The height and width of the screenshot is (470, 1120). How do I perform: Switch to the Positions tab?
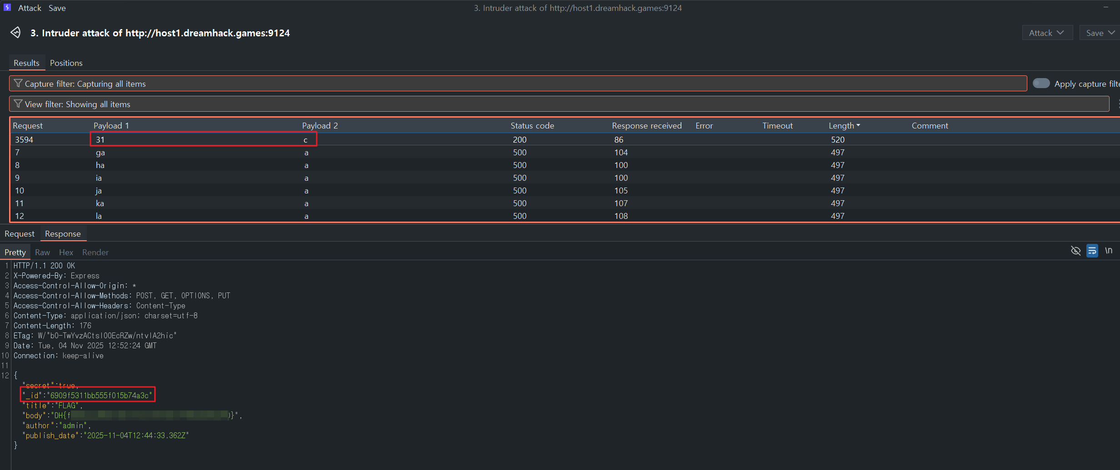pyautogui.click(x=66, y=63)
